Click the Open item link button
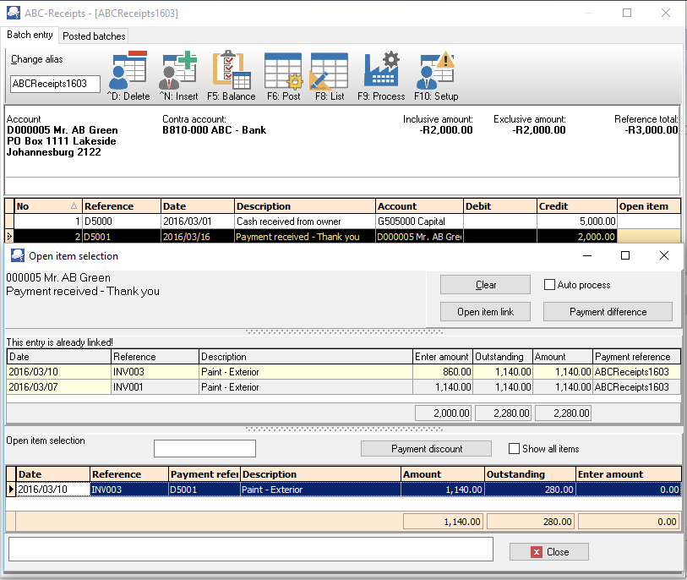 click(x=485, y=312)
